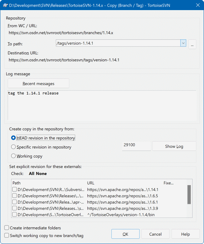
Task: Click URL cell ending \1.6.1
Action: [x=123, y=202]
